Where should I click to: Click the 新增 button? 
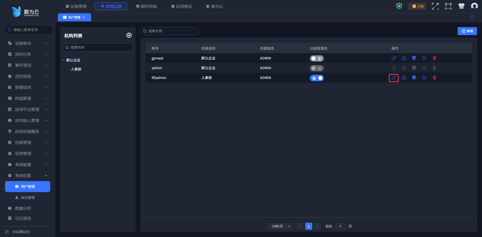point(467,31)
